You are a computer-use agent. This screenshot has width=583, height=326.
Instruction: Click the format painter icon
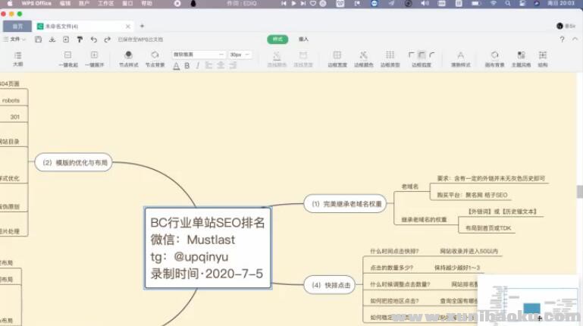click(x=80, y=39)
